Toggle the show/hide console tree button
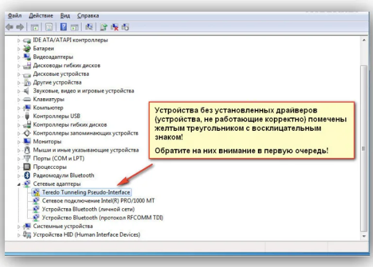Viewport: 373px width, 267px height. point(34,27)
